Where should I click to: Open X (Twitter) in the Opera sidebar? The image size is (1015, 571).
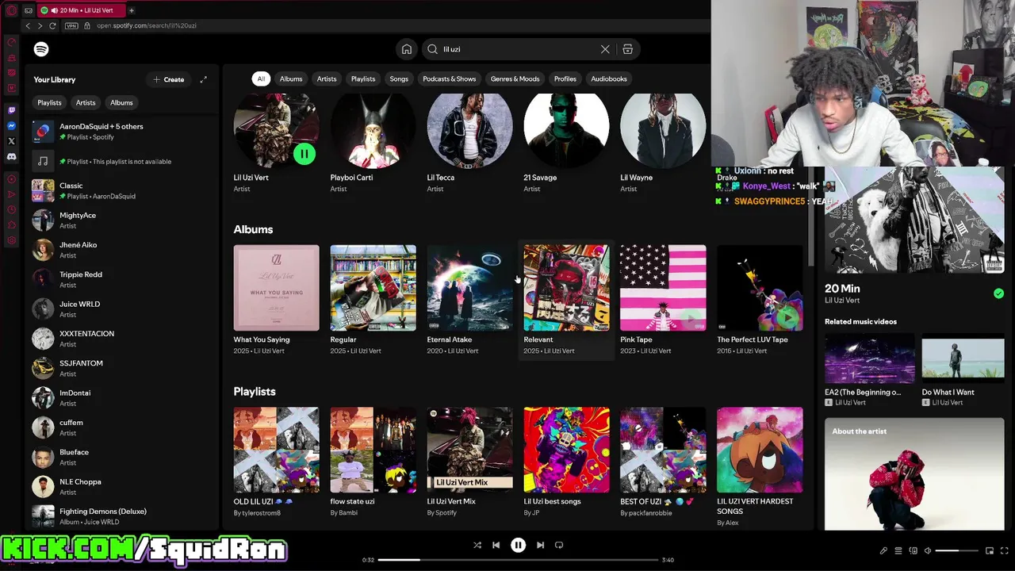point(11,141)
